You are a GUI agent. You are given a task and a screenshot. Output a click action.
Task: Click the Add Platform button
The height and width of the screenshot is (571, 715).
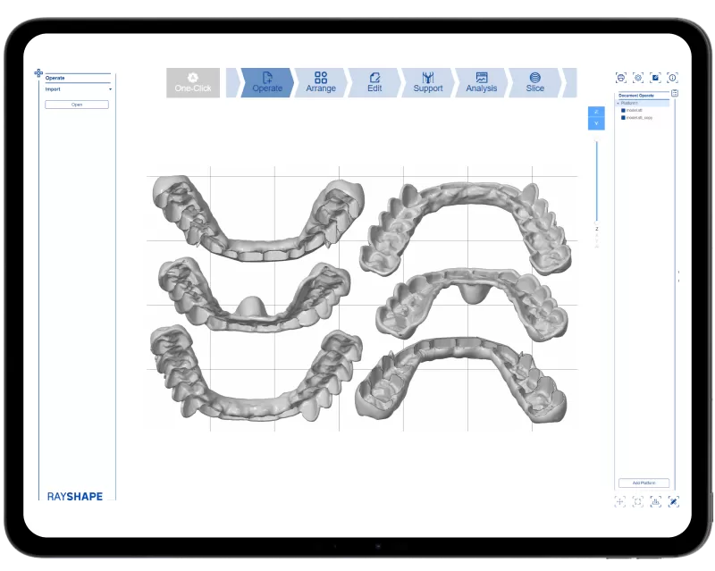(x=643, y=483)
